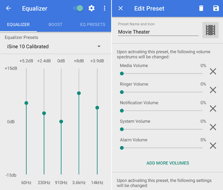Change the preset film strip icon
The height and width of the screenshot is (190, 223).
210,30
